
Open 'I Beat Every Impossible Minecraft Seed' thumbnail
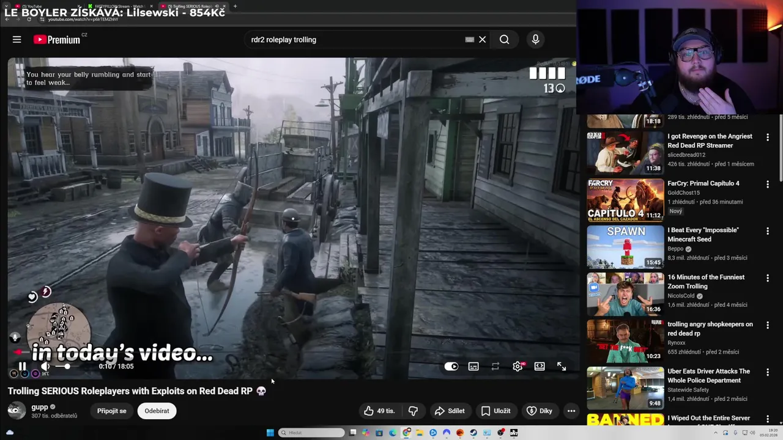tap(625, 247)
